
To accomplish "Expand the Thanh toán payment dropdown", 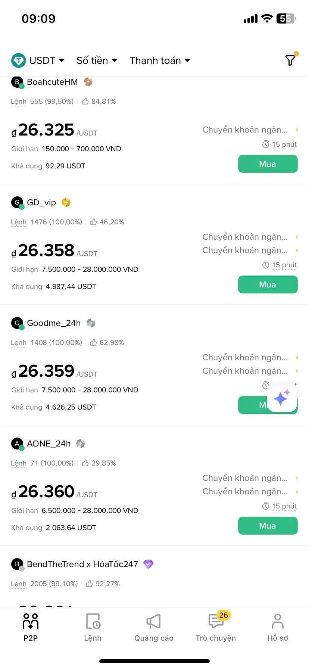I will click(160, 60).
